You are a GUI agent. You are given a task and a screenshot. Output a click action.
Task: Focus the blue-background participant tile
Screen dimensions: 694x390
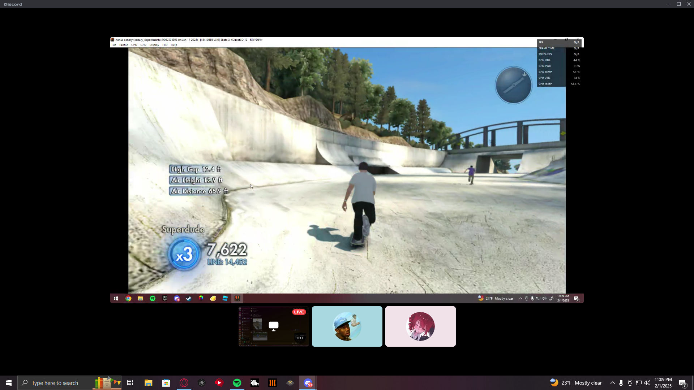[x=347, y=326]
